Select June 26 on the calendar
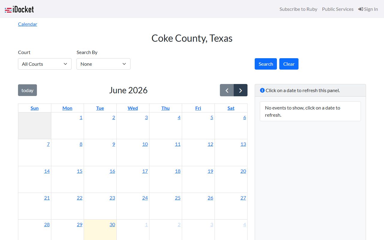This screenshot has height=240, width=384. [210, 198]
